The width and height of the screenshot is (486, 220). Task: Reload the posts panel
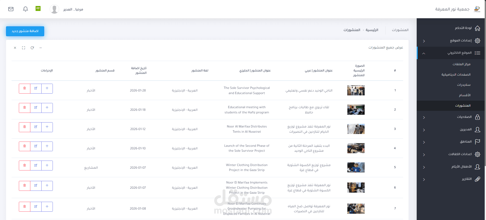pos(32,48)
